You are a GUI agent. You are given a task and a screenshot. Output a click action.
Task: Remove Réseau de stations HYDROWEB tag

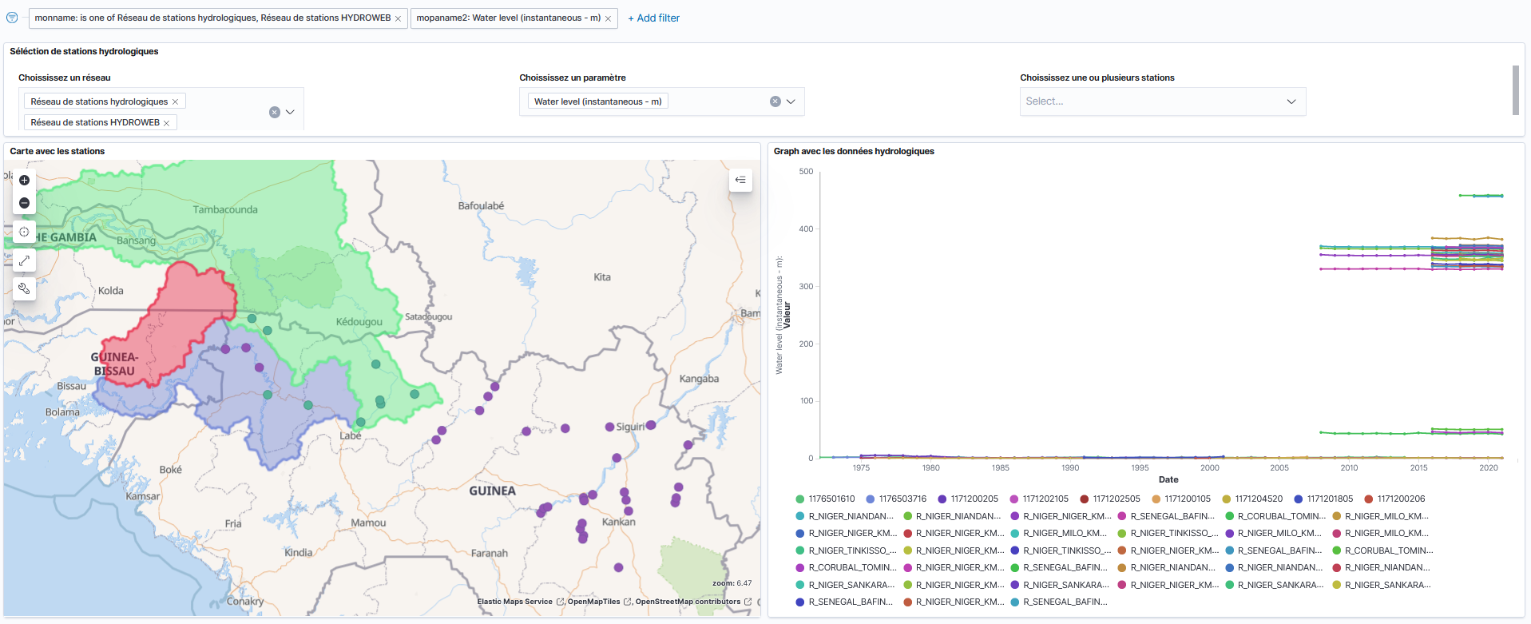click(x=166, y=123)
